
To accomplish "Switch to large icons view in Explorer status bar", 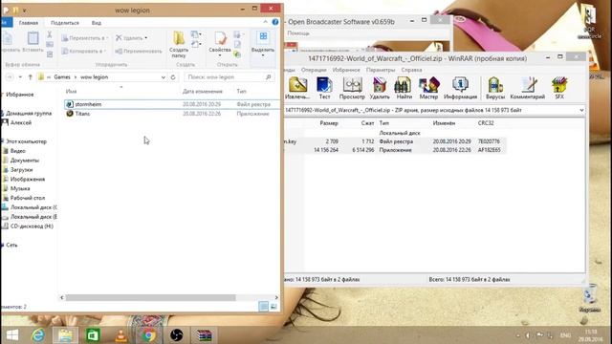I will pyautogui.click(x=273, y=307).
